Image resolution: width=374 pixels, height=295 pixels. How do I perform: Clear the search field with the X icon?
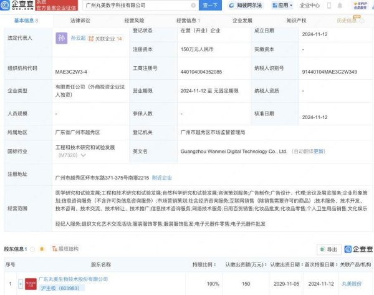coord(193,5)
